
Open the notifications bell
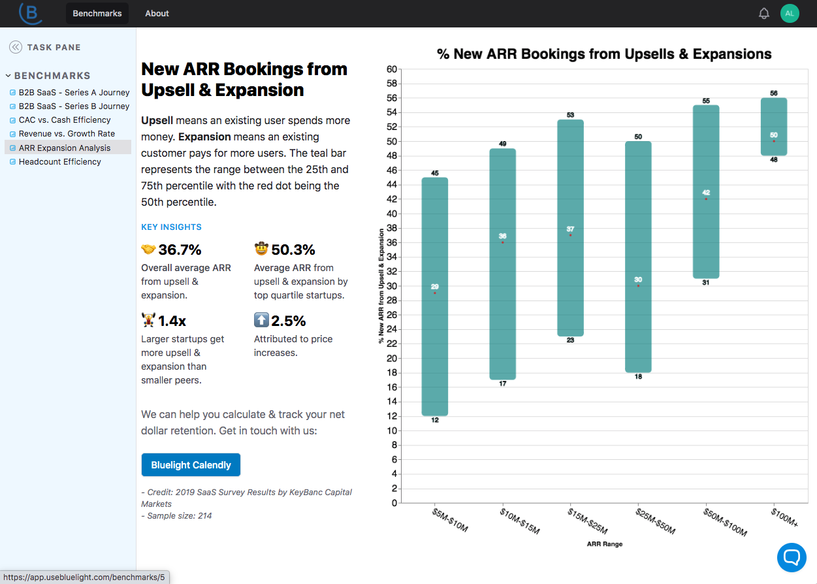point(764,14)
